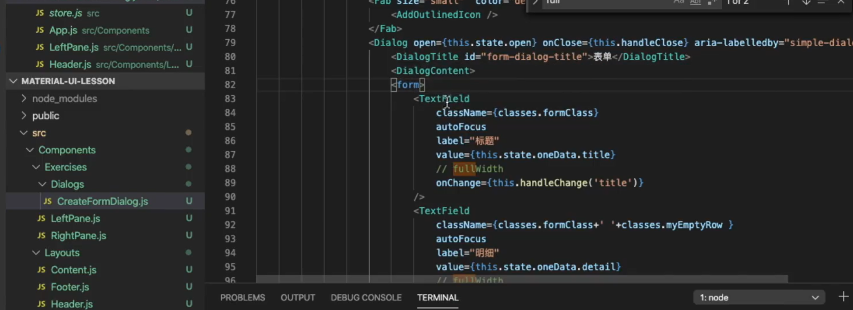The width and height of the screenshot is (853, 310).
Task: Click the 'U' status badge of RightPane.js
Action: [x=189, y=236]
